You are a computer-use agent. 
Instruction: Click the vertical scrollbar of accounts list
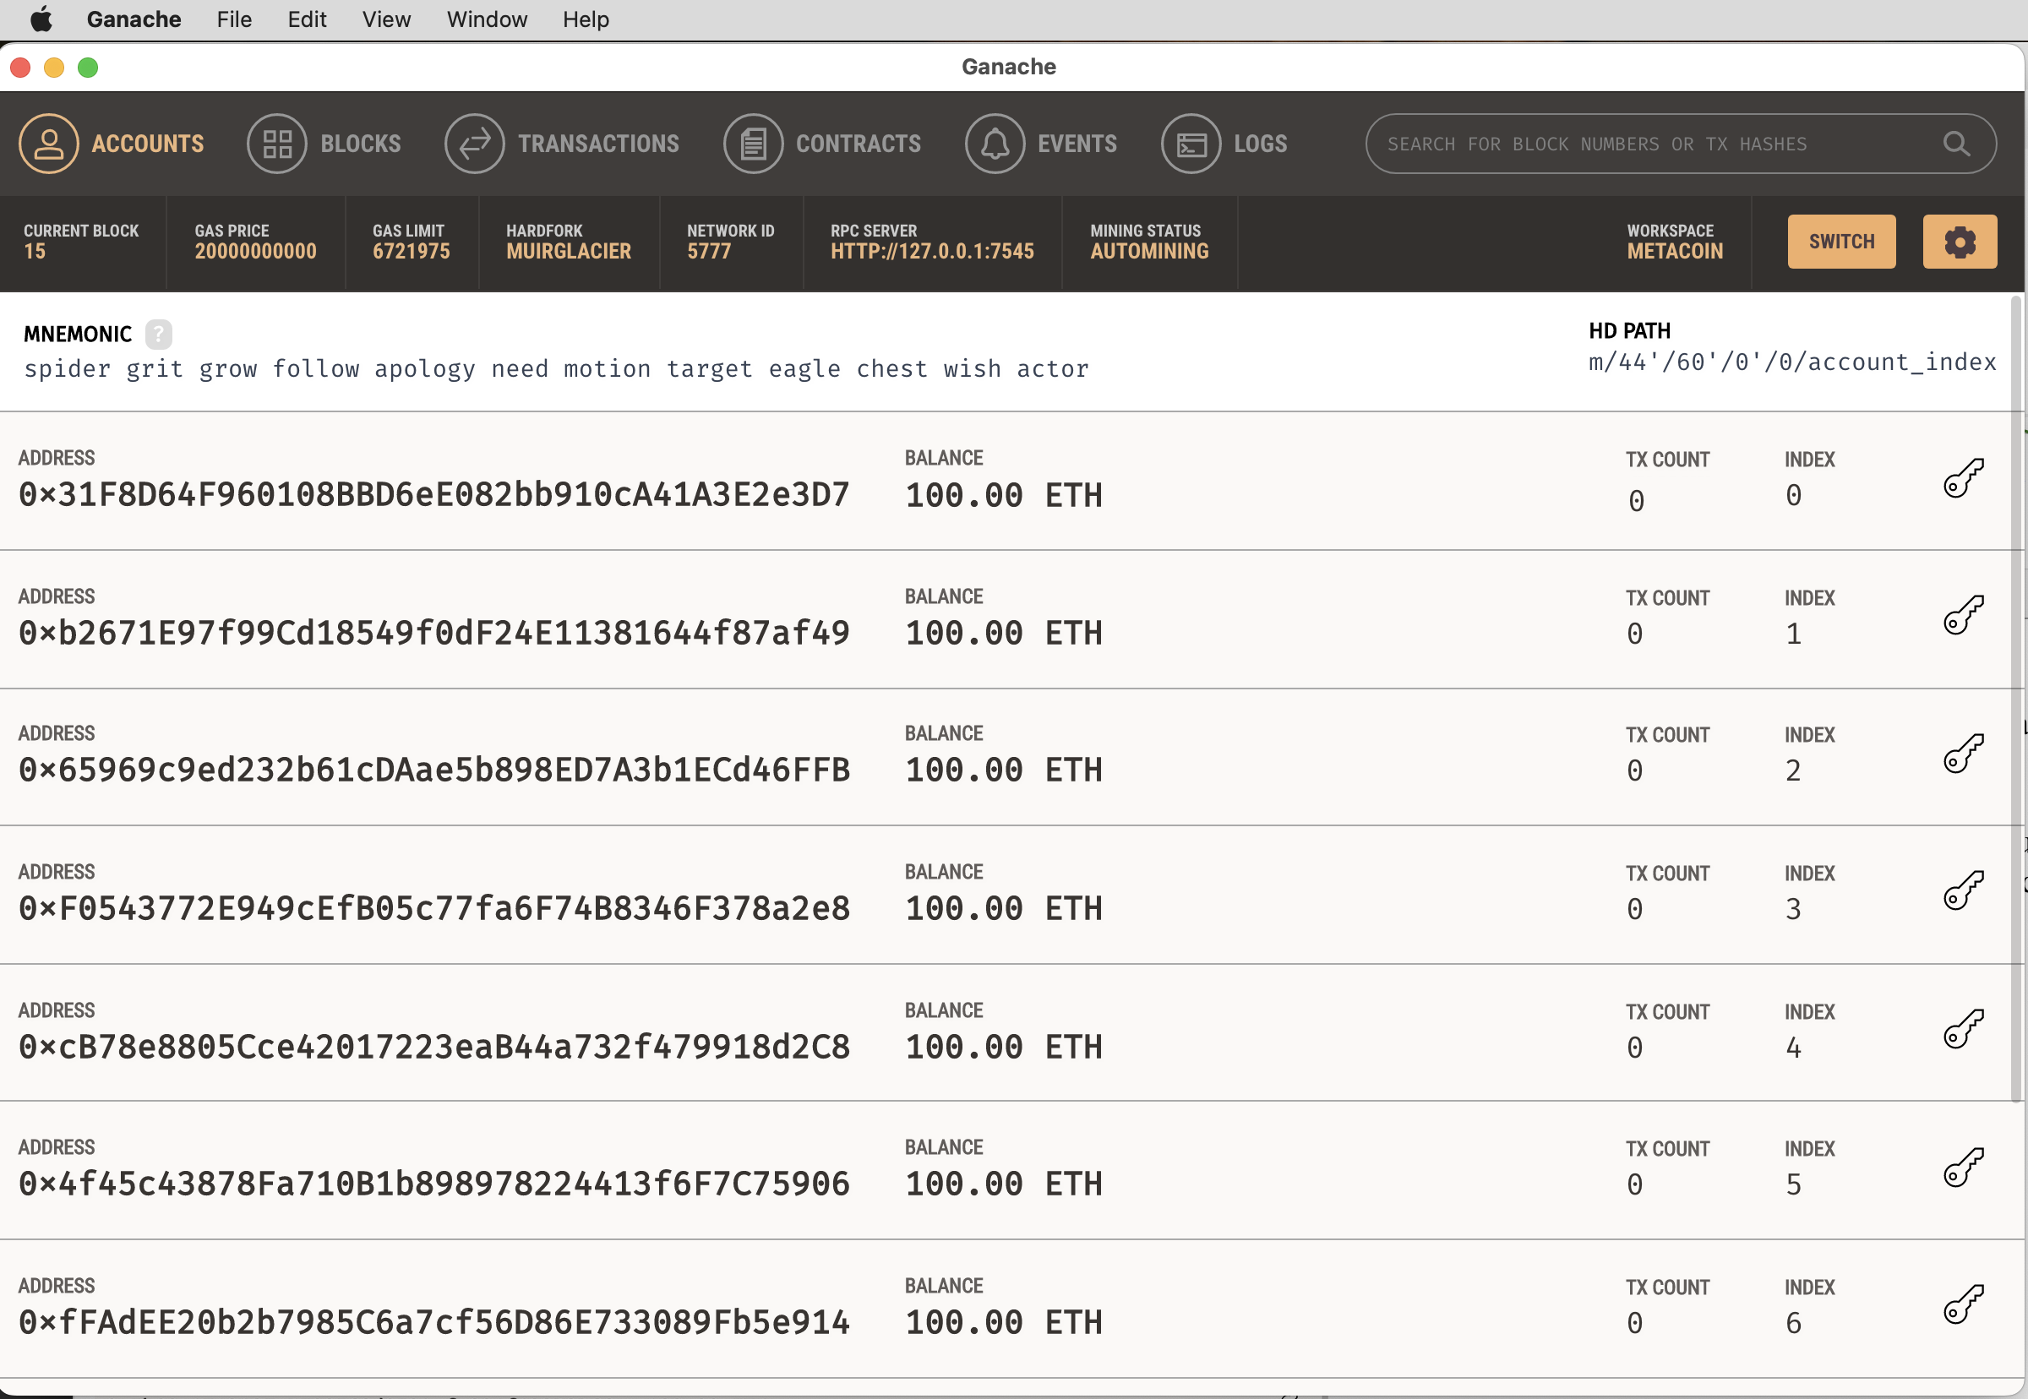pyautogui.click(x=2015, y=701)
